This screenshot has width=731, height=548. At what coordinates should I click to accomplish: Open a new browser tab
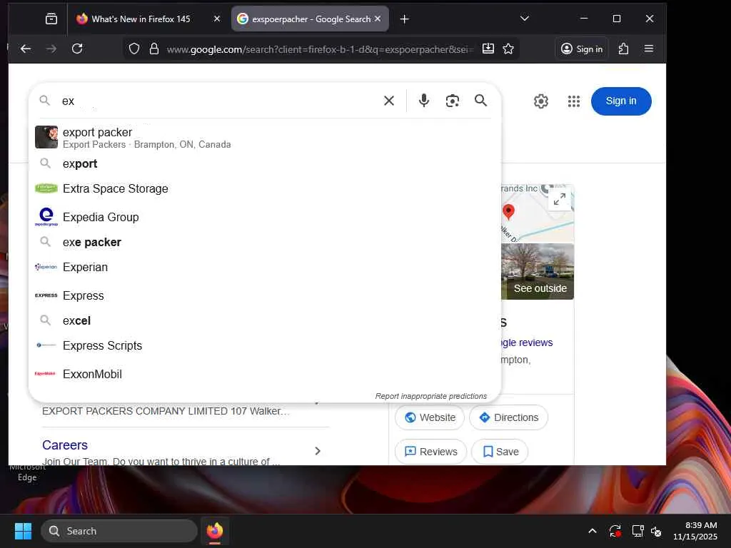[405, 19]
